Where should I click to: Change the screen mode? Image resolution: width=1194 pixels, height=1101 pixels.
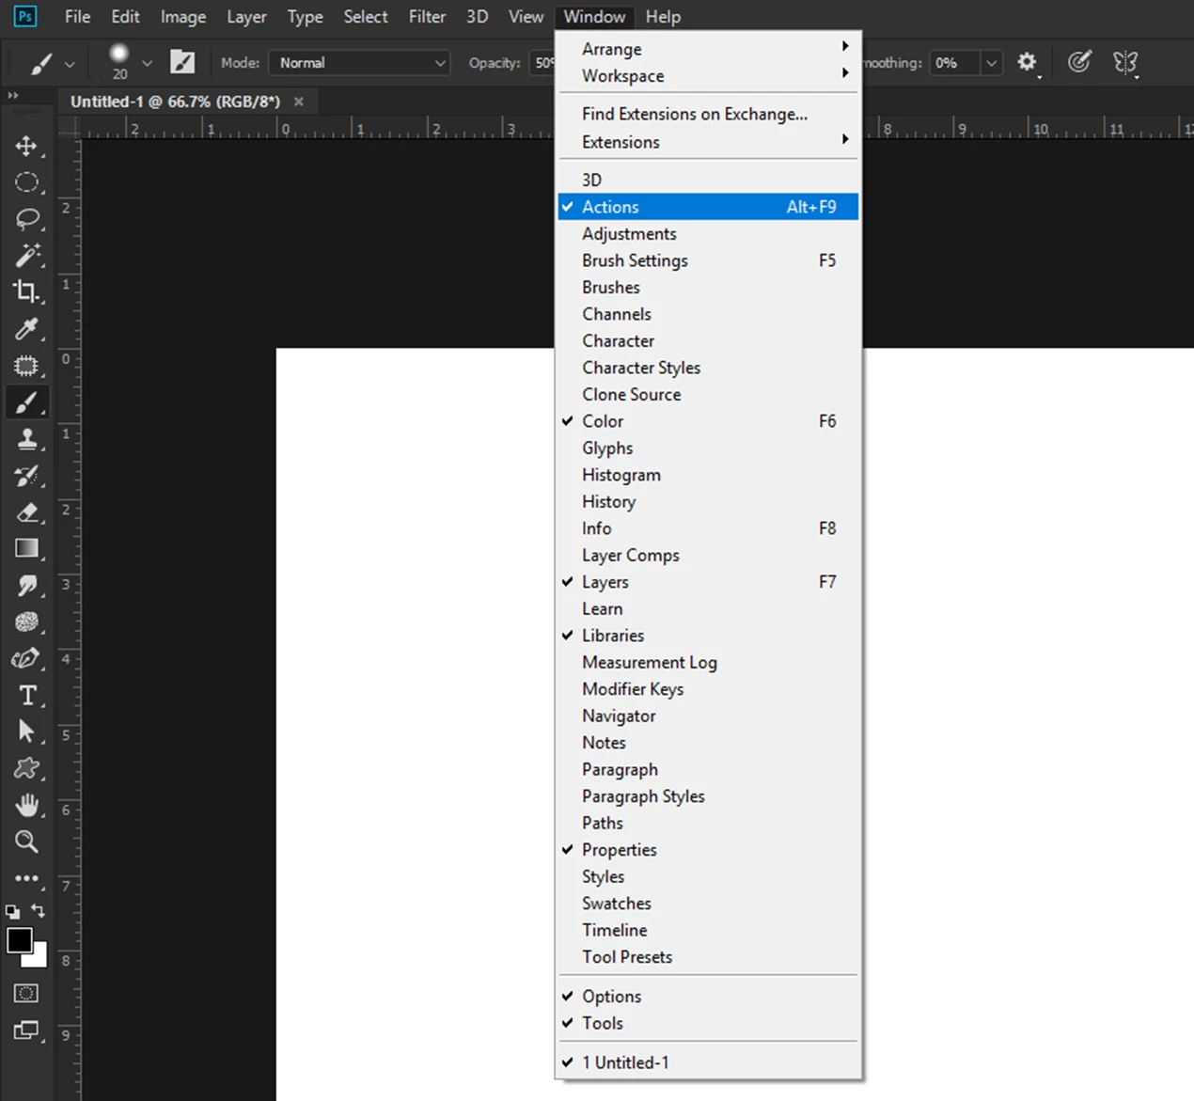click(26, 1030)
